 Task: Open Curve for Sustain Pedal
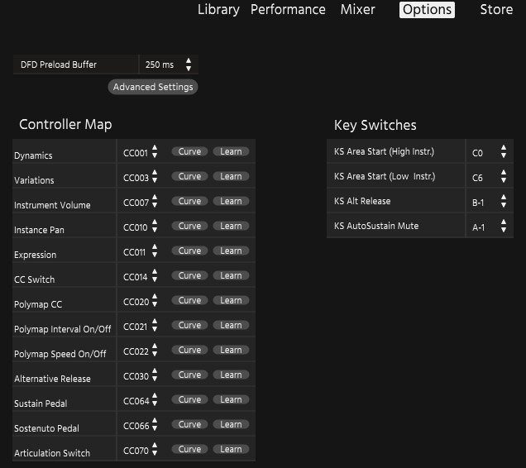pos(189,399)
